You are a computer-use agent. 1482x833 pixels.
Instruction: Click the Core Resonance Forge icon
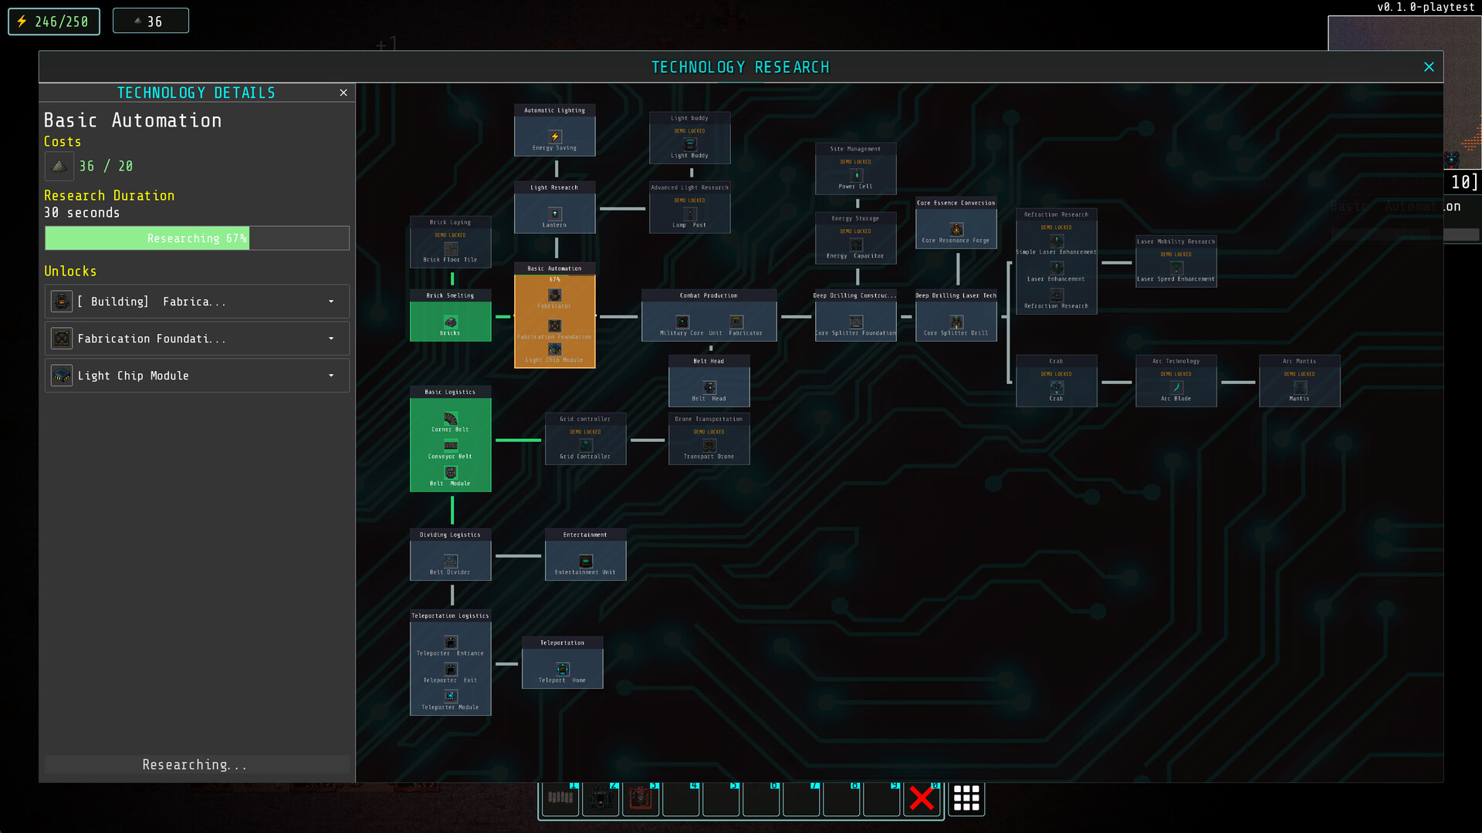point(956,229)
